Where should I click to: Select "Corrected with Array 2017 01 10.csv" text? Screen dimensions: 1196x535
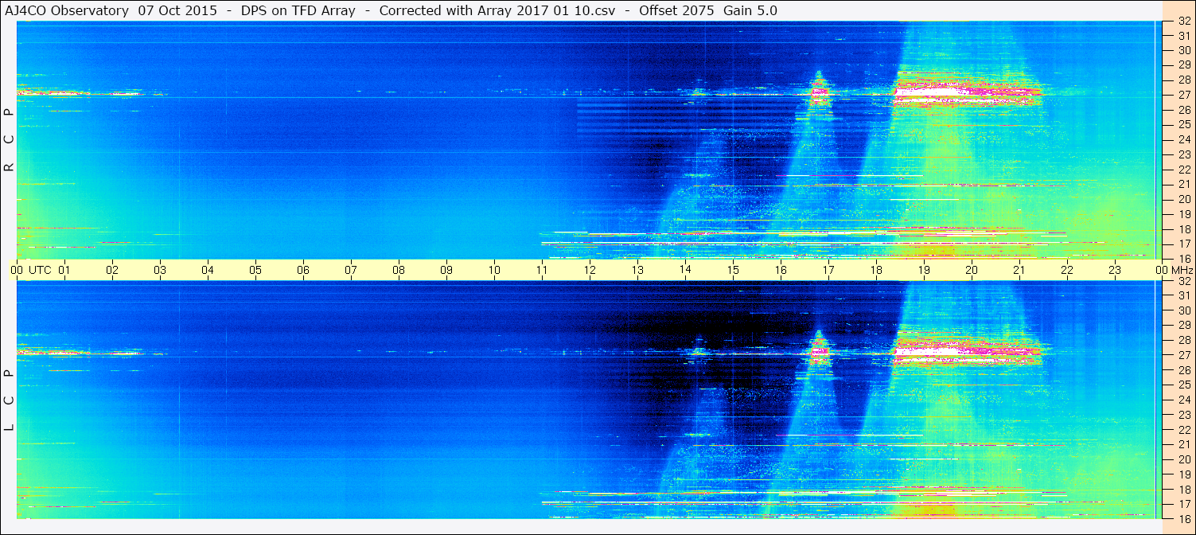pos(497,11)
